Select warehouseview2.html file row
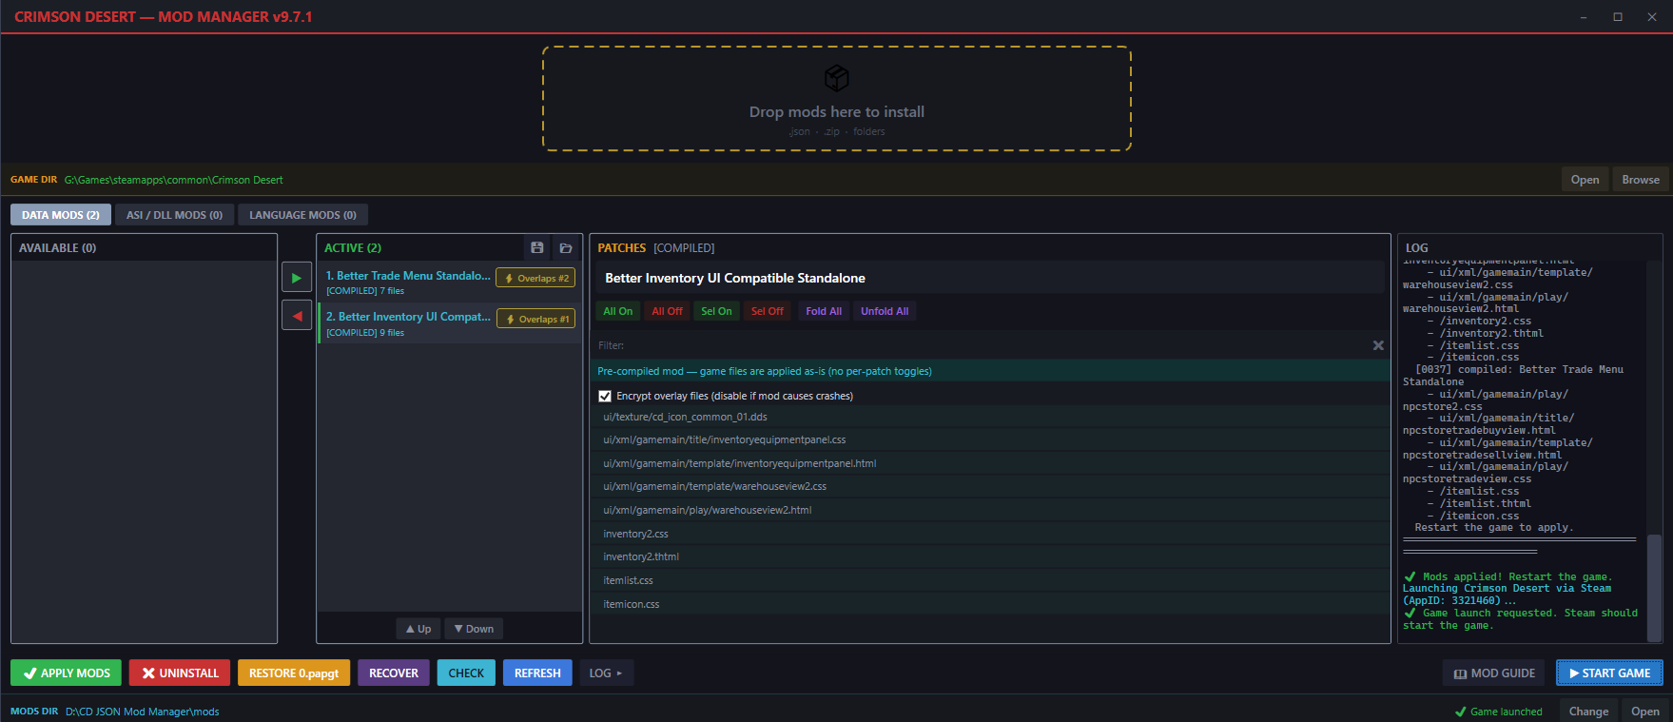This screenshot has width=1673, height=722. [x=989, y=510]
